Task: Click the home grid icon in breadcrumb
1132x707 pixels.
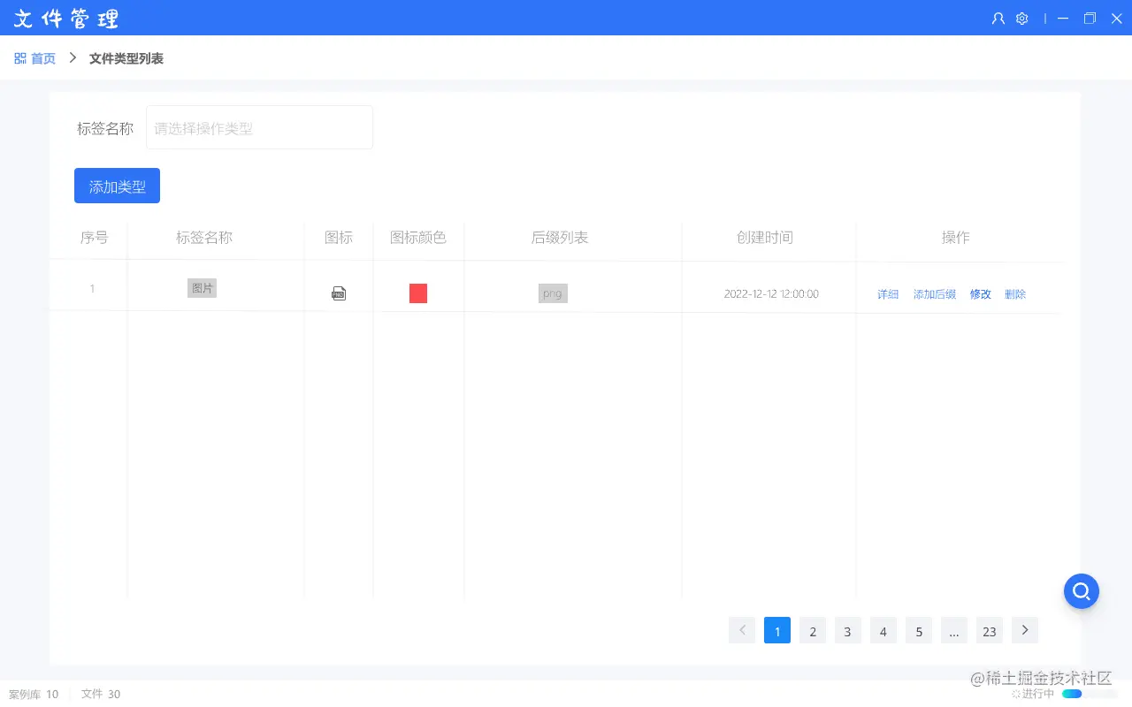Action: [20, 58]
